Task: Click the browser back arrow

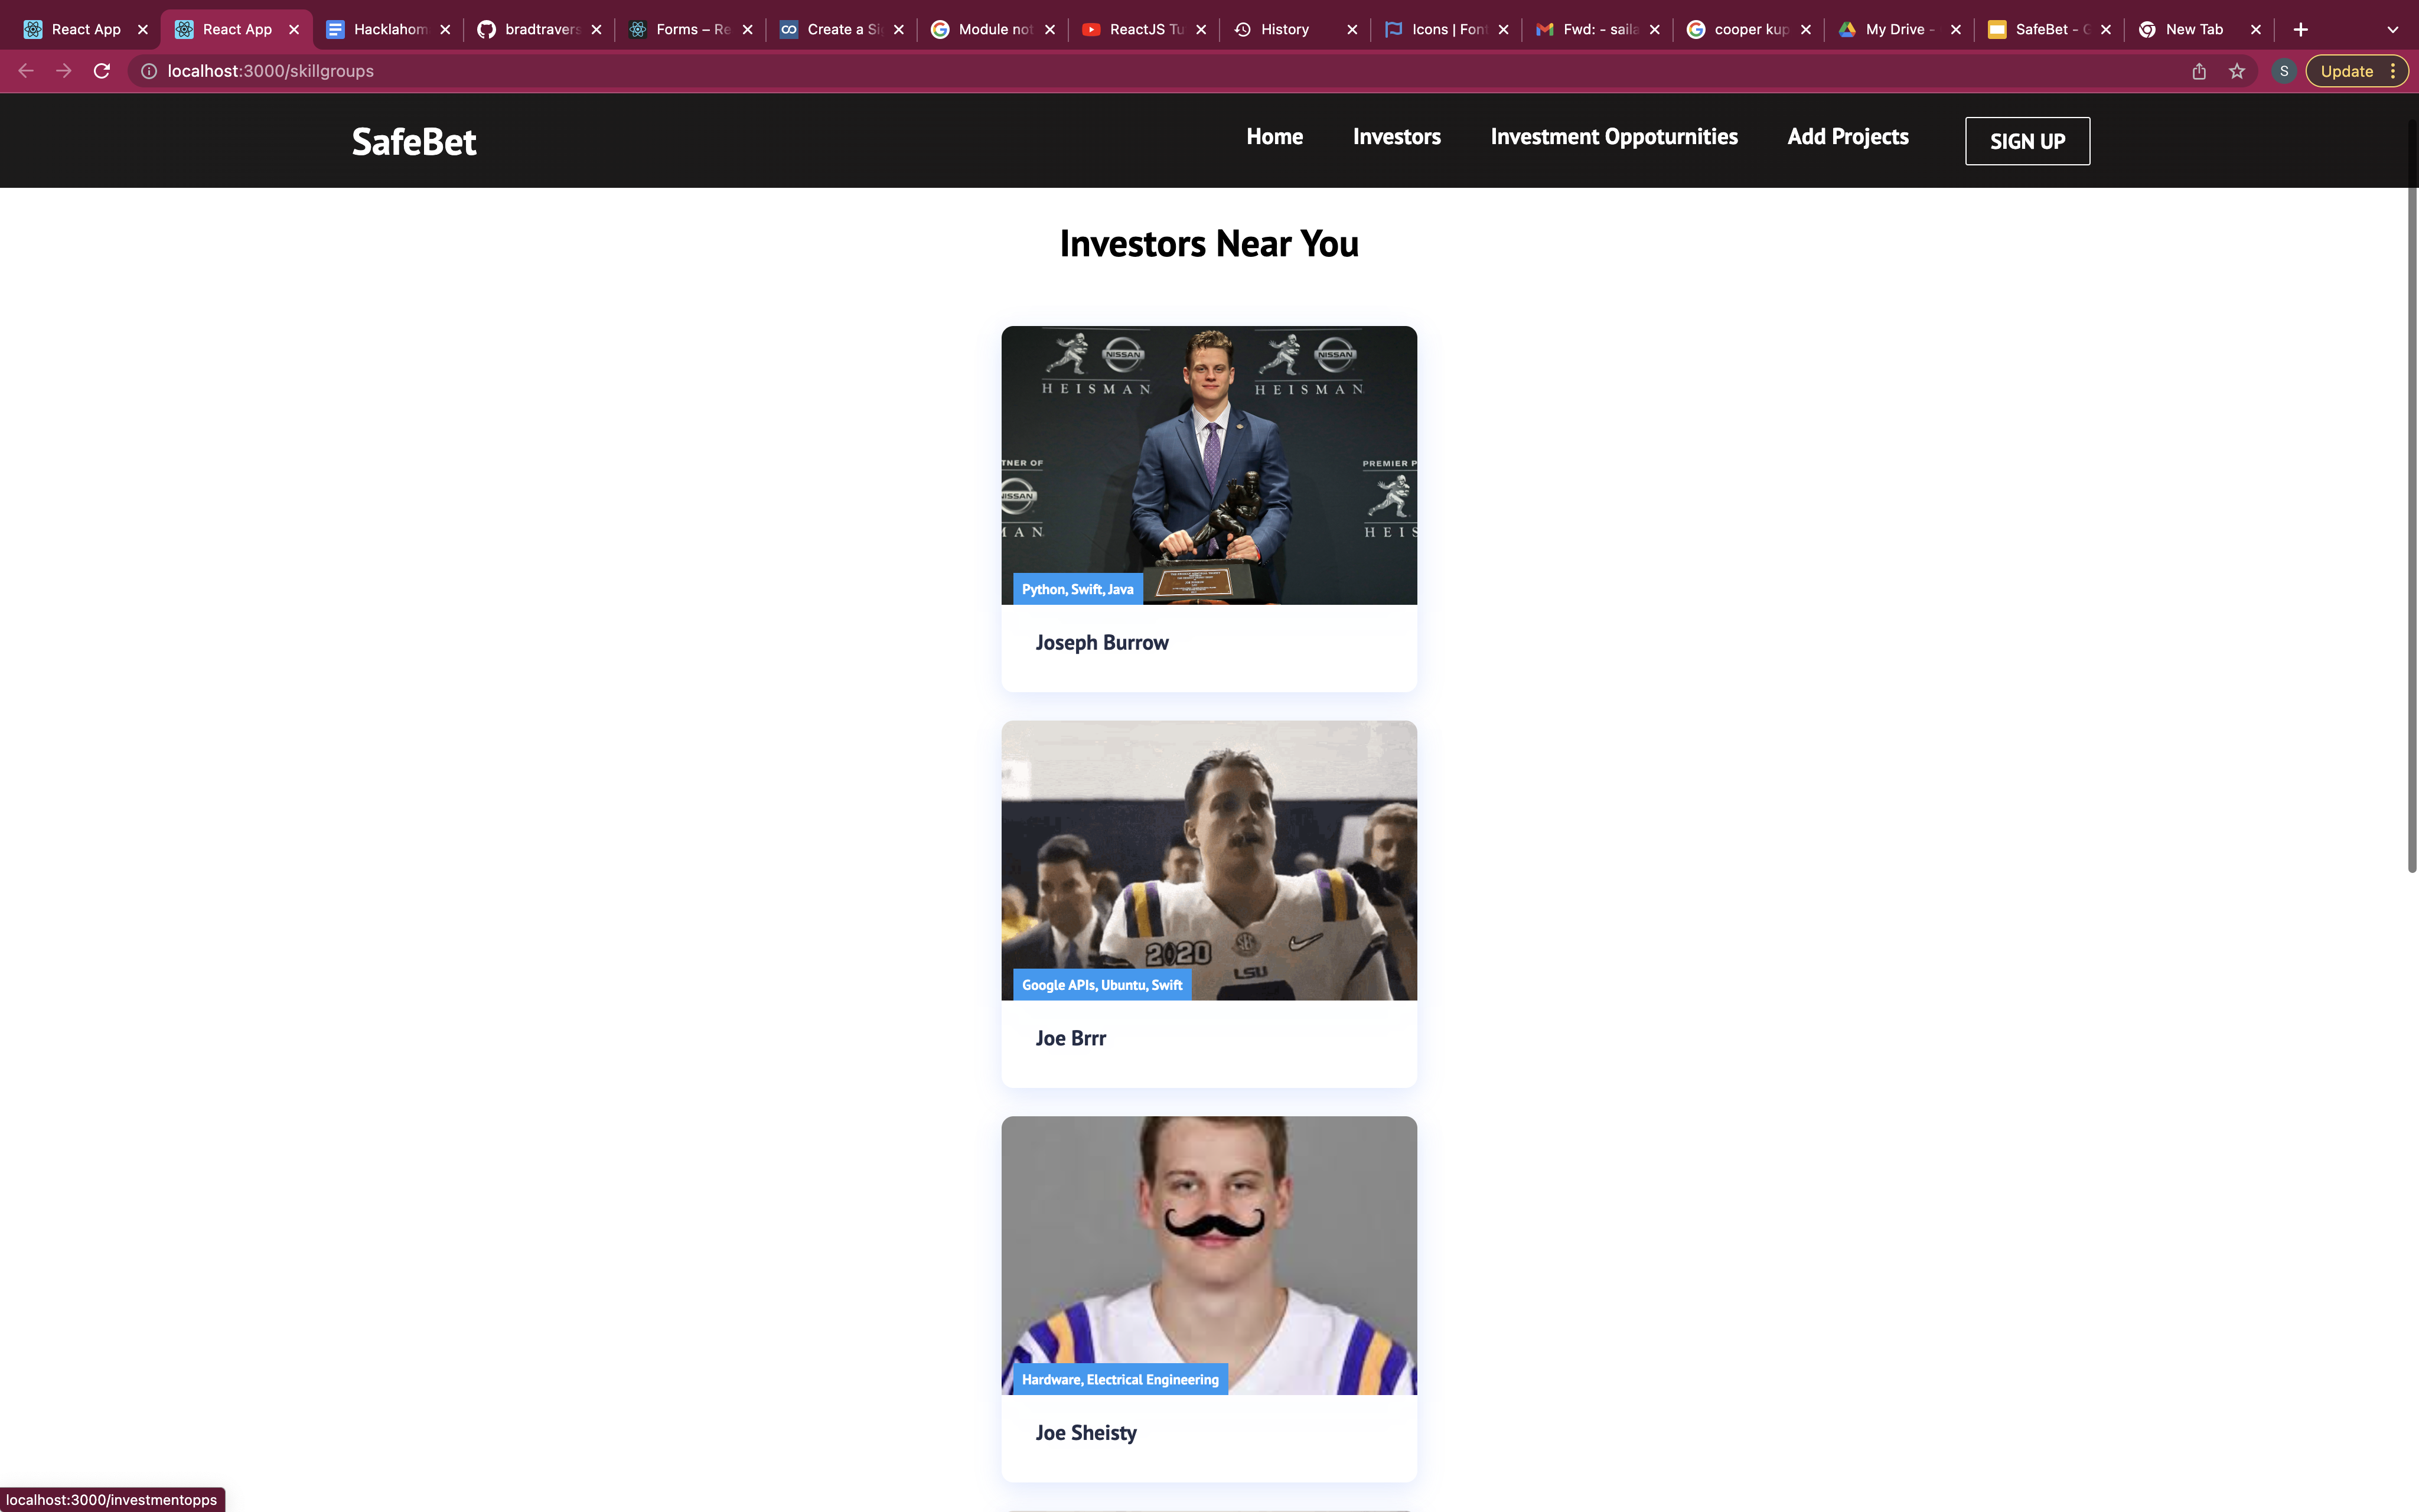Action: point(26,71)
